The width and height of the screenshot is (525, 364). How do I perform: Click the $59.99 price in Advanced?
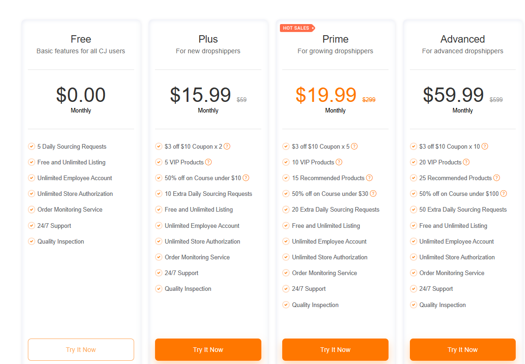pos(453,94)
